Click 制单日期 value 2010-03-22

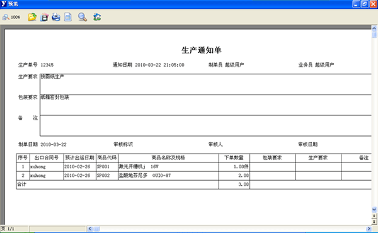[54, 145]
